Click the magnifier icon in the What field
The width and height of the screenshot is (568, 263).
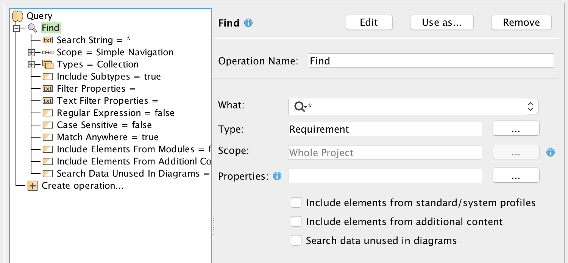point(300,107)
